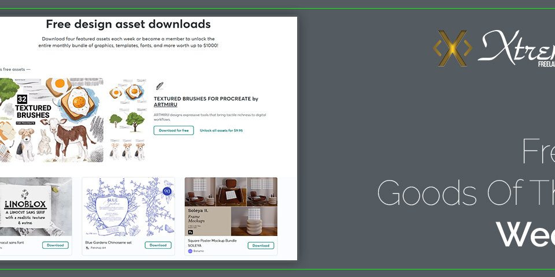Open the Blue Gardens illustration thumbnail

coord(128,207)
